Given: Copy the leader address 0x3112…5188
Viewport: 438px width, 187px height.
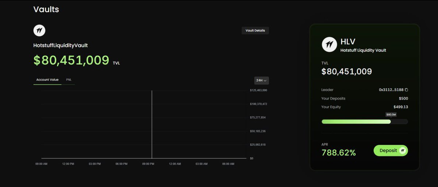Looking at the screenshot, I should 406,90.
